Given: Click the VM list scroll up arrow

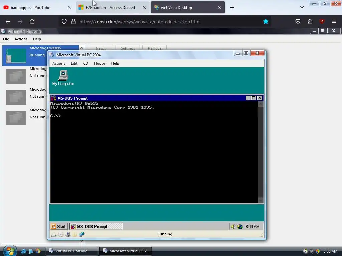Looking at the screenshot, I should point(81,48).
